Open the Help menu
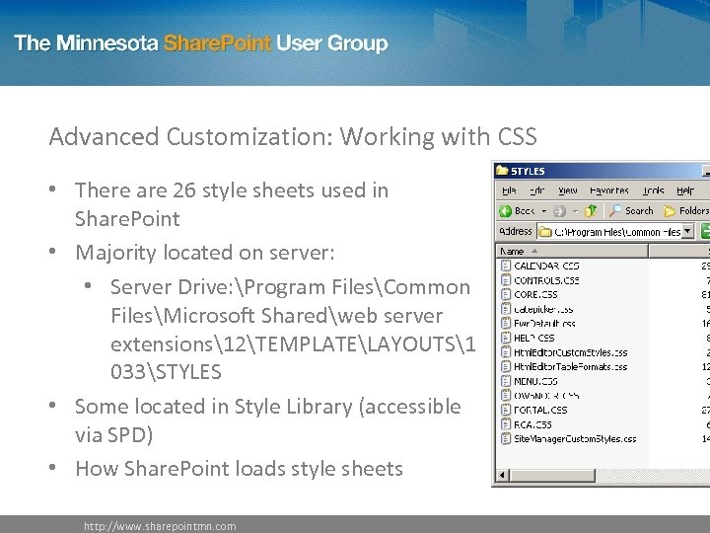This screenshot has width=710, height=533. point(685,190)
